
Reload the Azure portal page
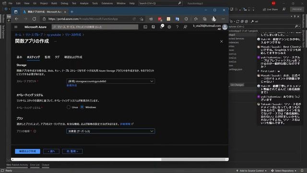tap(34, 19)
